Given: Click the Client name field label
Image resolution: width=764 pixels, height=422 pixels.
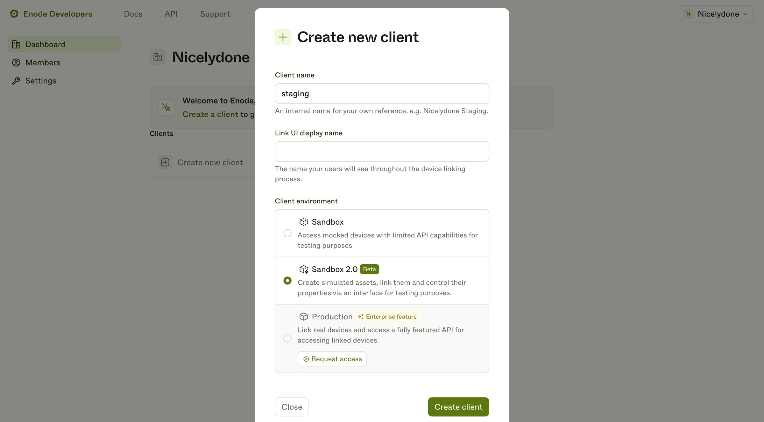Looking at the screenshot, I should coord(294,75).
